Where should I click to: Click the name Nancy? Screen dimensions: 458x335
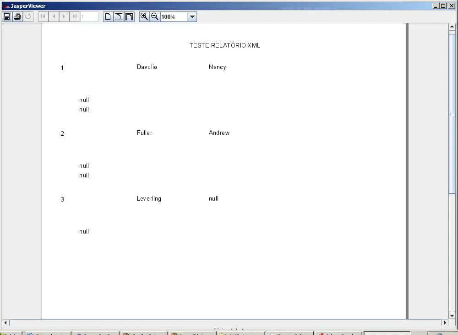[217, 67]
